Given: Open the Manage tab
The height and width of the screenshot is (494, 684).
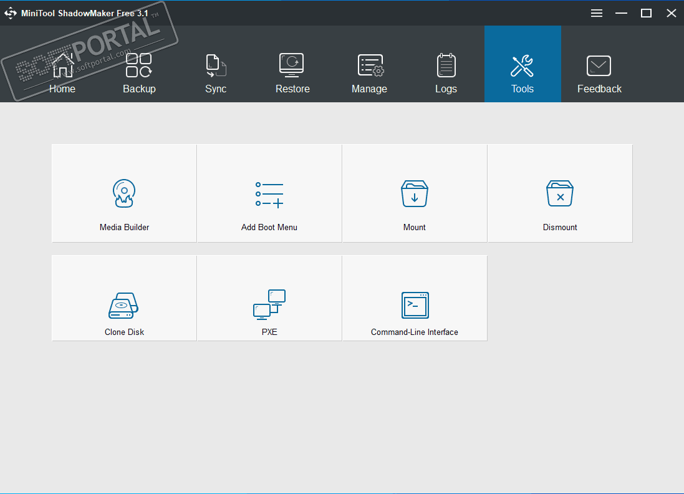Looking at the screenshot, I should (x=370, y=64).
